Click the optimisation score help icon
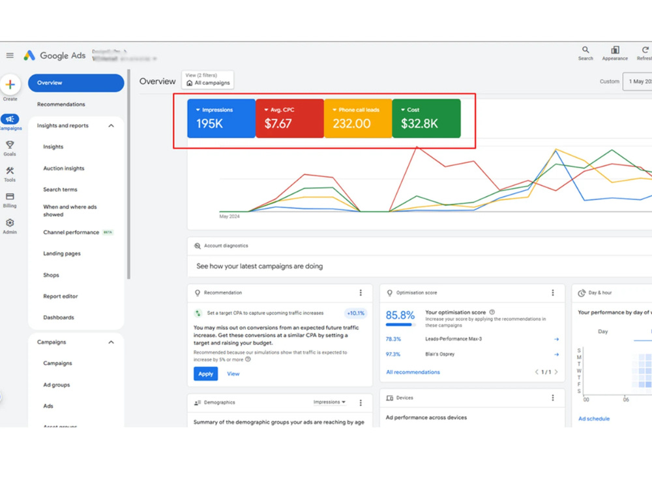652x489 pixels. pyautogui.click(x=492, y=312)
